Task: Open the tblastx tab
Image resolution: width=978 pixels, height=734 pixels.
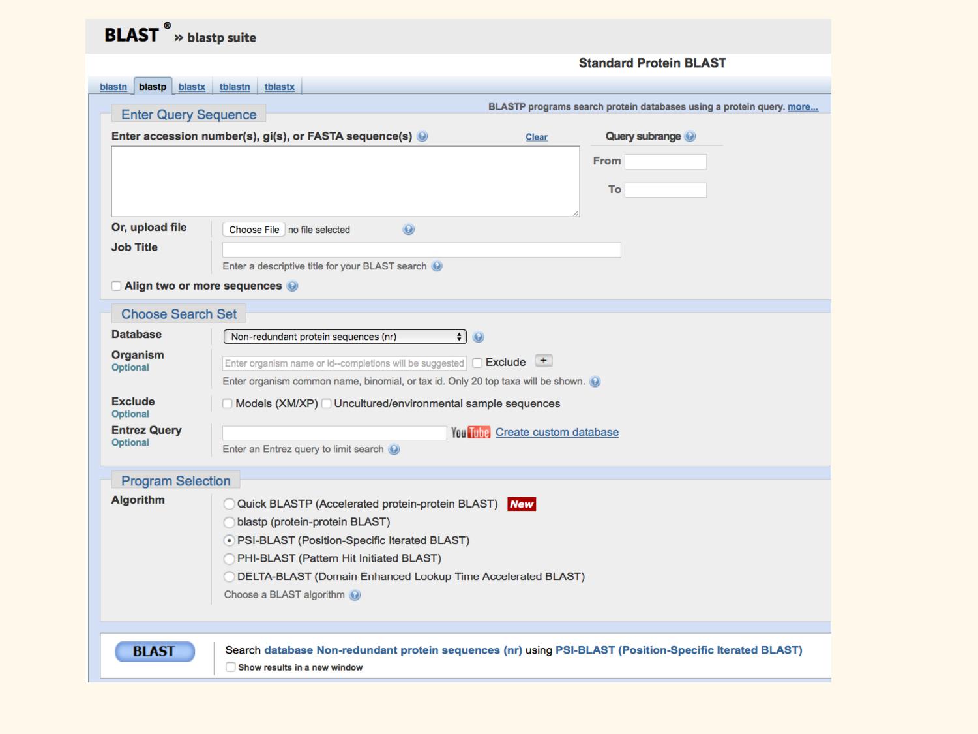Action: (x=280, y=87)
